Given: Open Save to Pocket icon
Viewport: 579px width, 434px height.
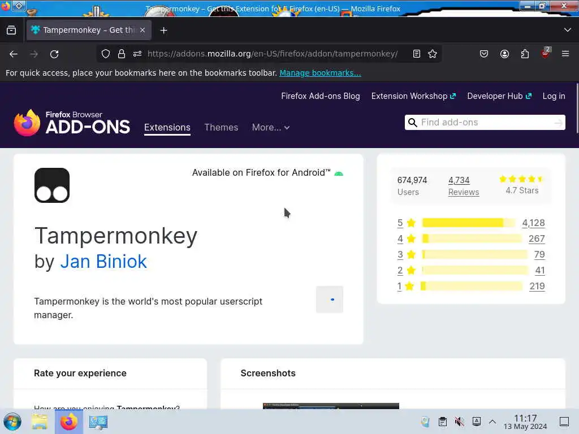Looking at the screenshot, I should [484, 54].
